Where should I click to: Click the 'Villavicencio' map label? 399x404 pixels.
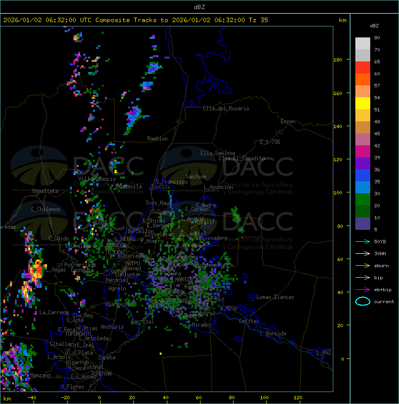[97, 179]
